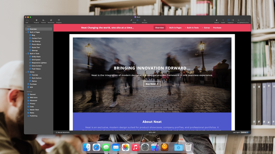Expand Extras navigation menu
Image resolution: width=275 pixels, height=154 pixels.
point(206,28)
